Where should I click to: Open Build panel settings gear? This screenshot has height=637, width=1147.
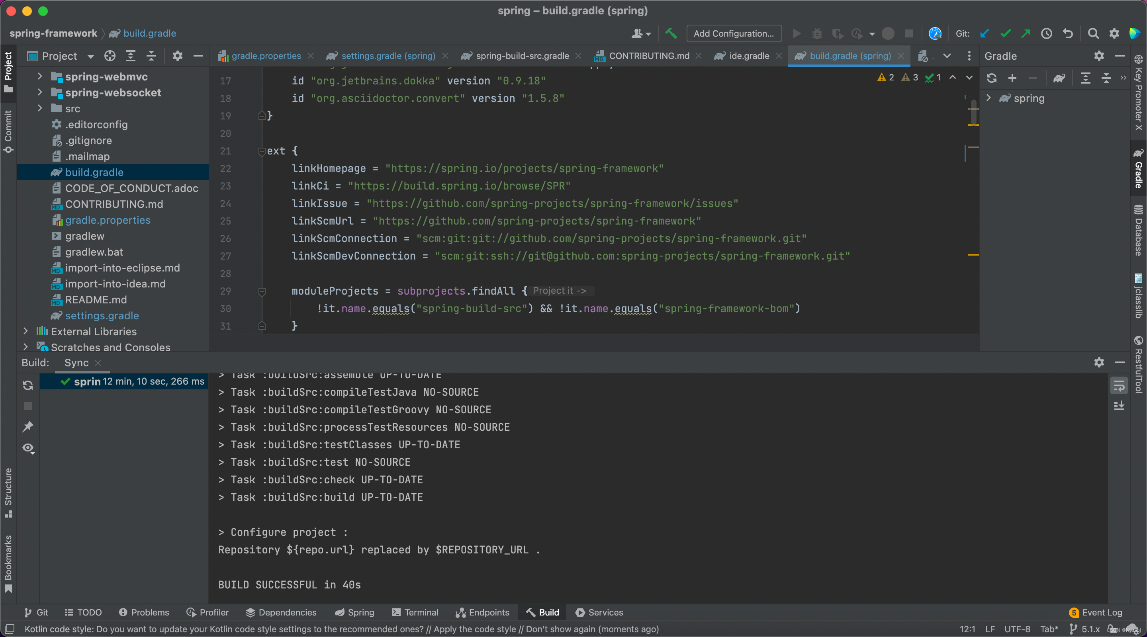click(x=1099, y=362)
